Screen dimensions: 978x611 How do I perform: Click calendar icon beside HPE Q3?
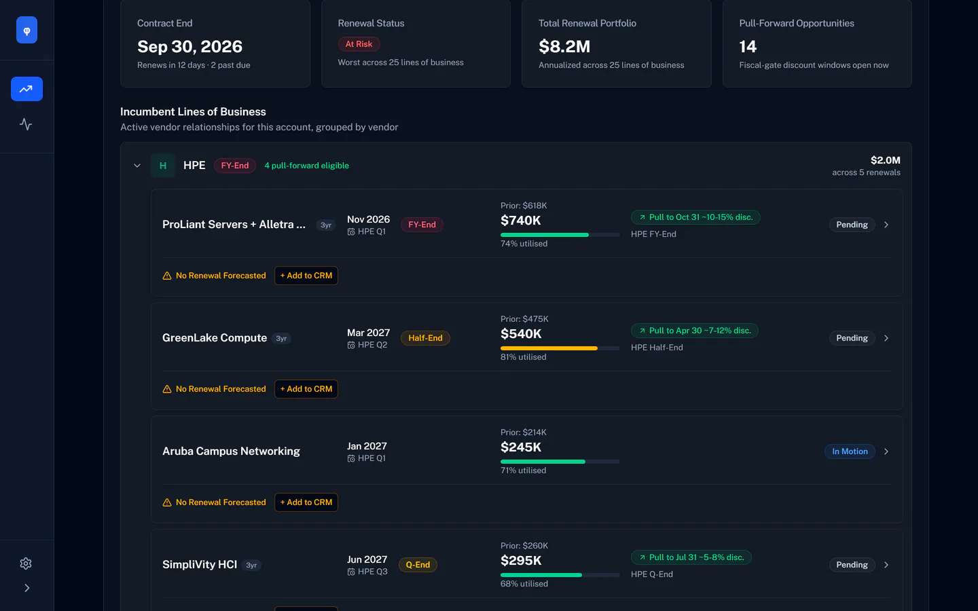[x=351, y=572]
